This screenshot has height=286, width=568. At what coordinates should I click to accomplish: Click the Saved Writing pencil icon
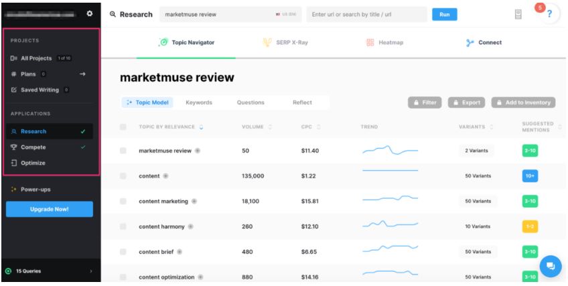[x=14, y=90]
